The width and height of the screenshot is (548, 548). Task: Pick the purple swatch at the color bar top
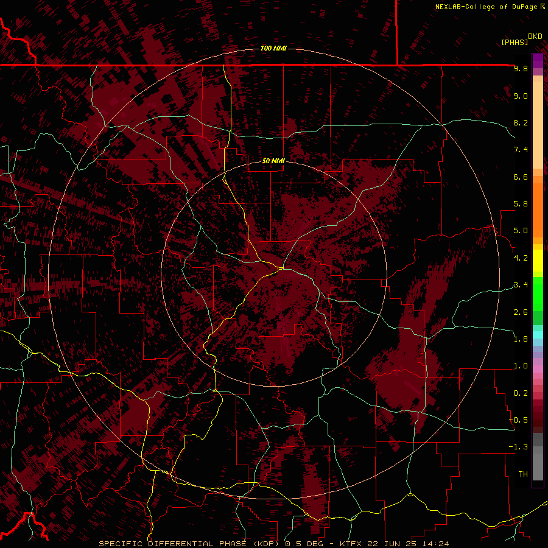(x=538, y=61)
